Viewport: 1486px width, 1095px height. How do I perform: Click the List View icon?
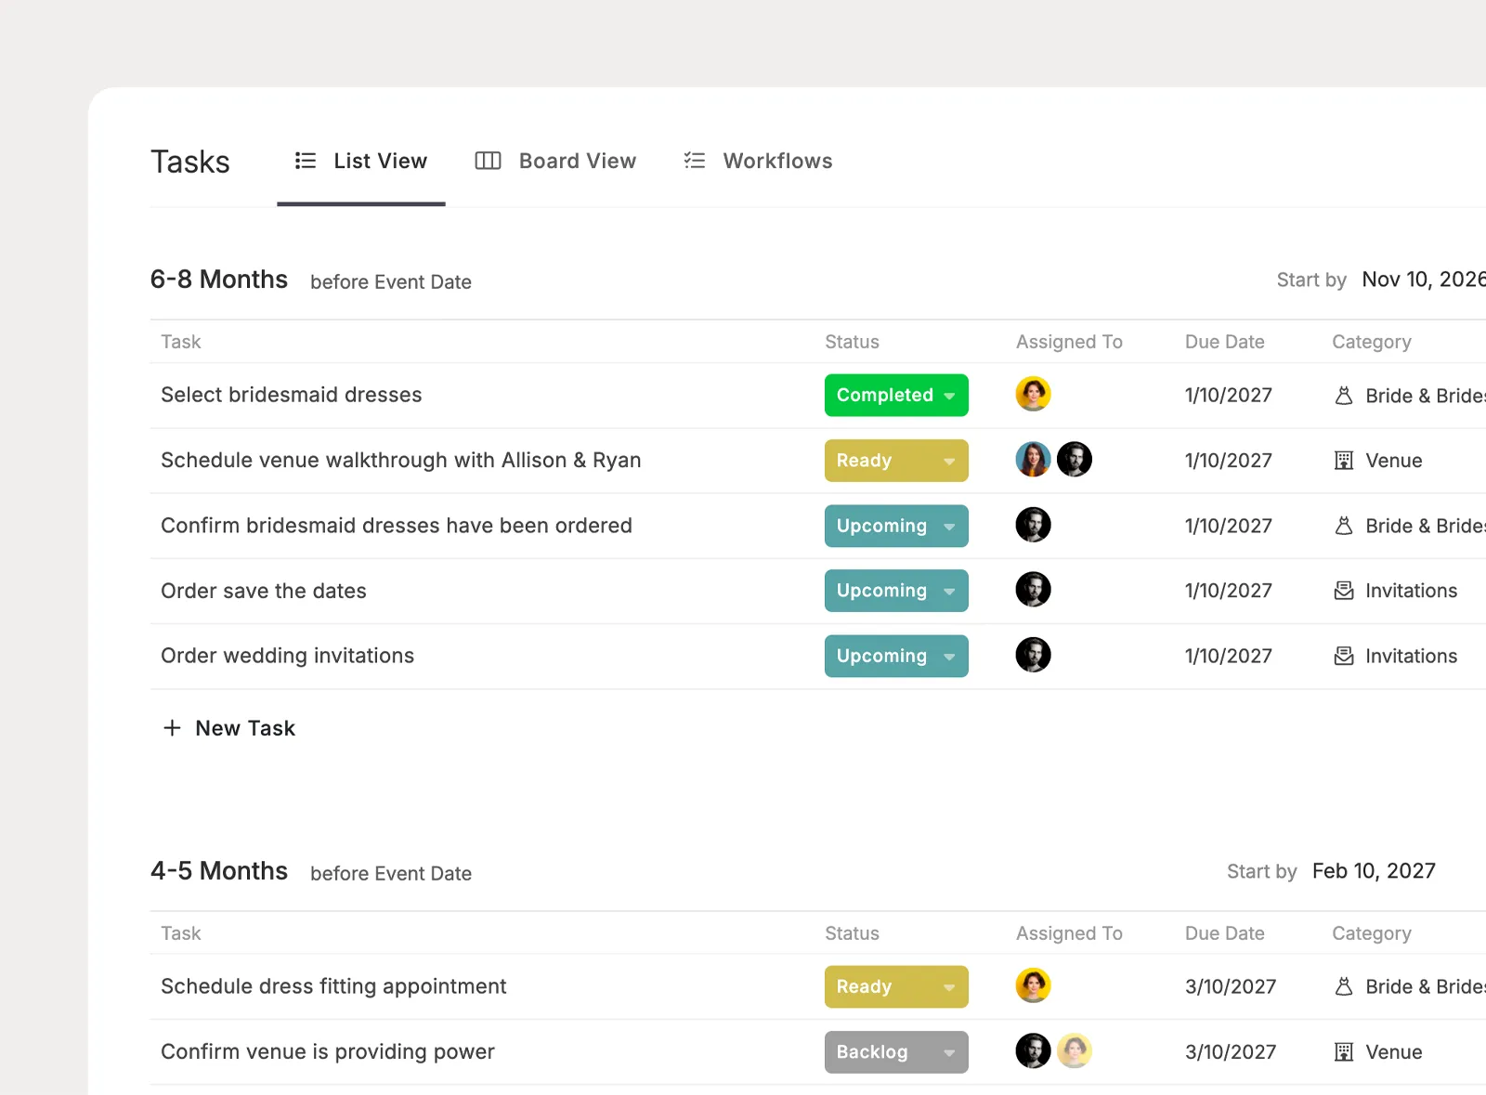[x=306, y=161]
